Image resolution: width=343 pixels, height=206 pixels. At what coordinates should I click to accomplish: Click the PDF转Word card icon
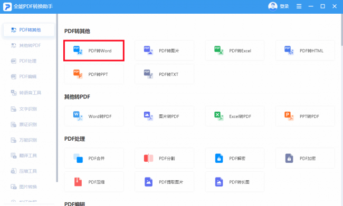pos(78,51)
